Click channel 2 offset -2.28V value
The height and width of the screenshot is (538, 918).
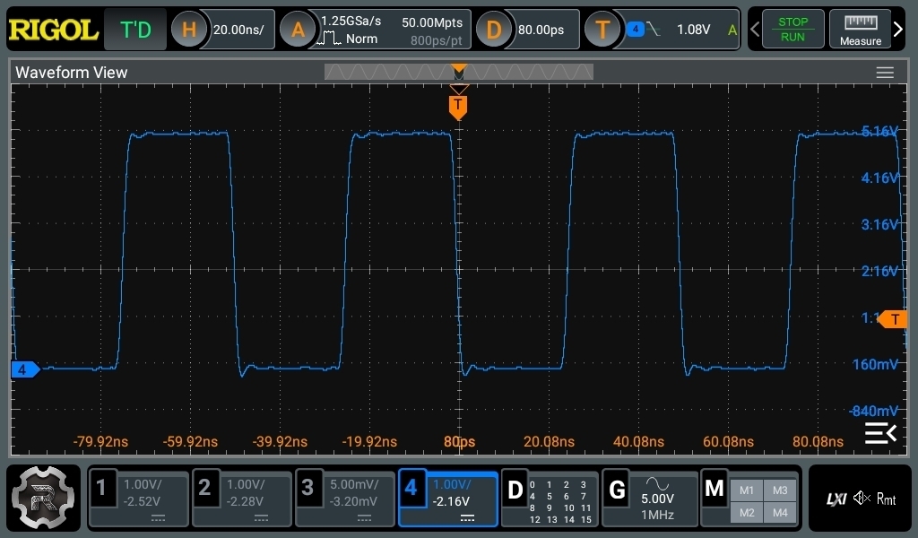tap(244, 502)
